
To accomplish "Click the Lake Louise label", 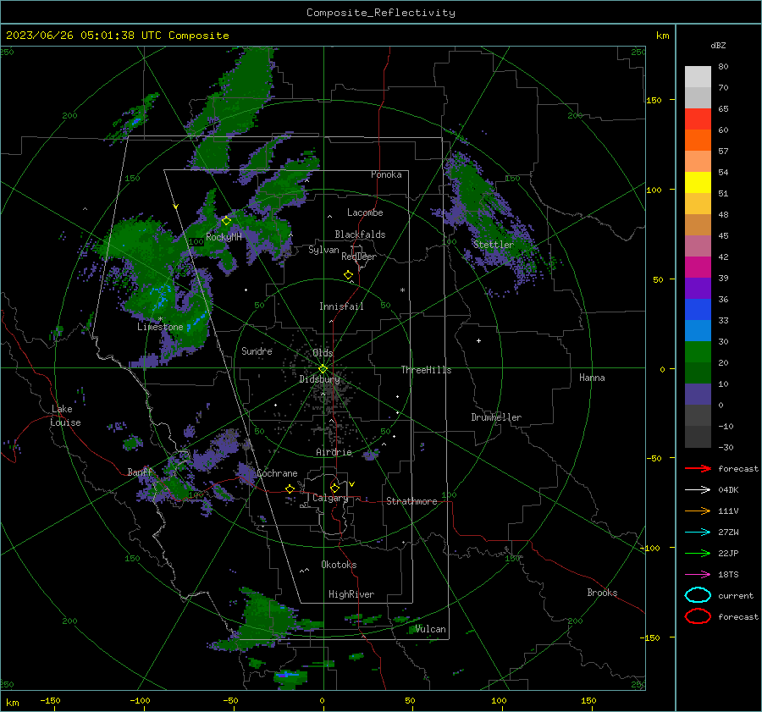I will click(x=65, y=416).
